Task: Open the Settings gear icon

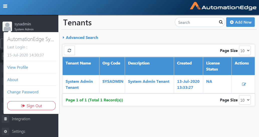Action: [6, 131]
